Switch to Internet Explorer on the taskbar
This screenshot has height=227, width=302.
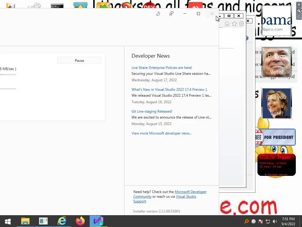click(62, 221)
